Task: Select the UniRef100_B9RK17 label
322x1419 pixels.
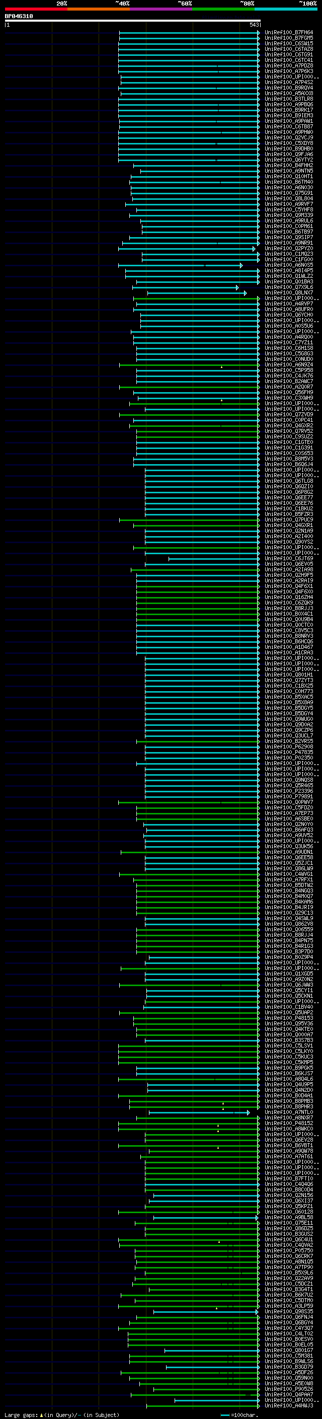Action: pos(289,110)
